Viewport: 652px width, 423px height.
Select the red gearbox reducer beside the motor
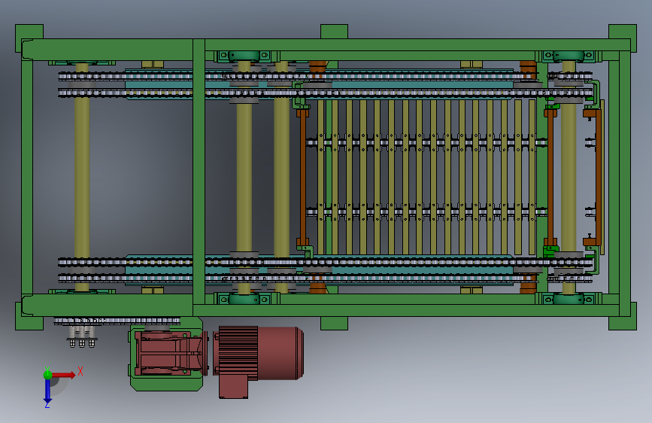[x=171, y=354]
